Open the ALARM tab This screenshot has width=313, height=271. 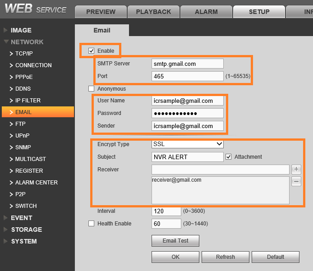206,12
